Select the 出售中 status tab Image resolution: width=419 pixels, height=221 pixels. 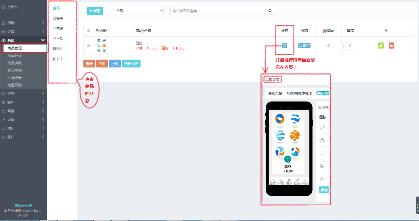pos(58,18)
